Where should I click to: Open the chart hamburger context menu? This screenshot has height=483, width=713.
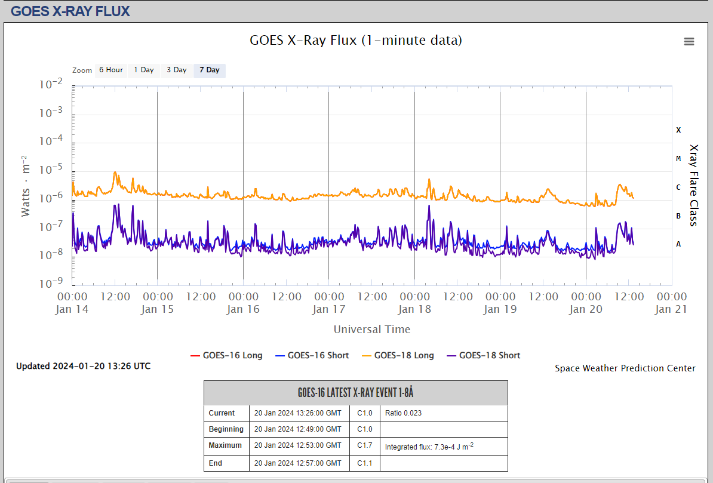(x=689, y=41)
